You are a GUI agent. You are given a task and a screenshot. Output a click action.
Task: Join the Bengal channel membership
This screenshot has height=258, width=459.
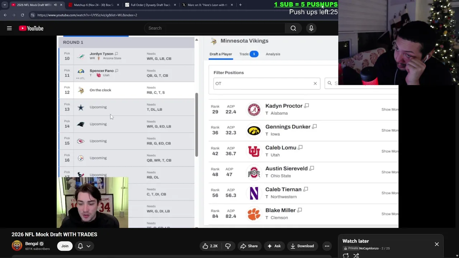pos(65,246)
